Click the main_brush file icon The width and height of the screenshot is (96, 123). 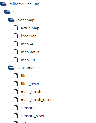pyautogui.click(x=16, y=92)
